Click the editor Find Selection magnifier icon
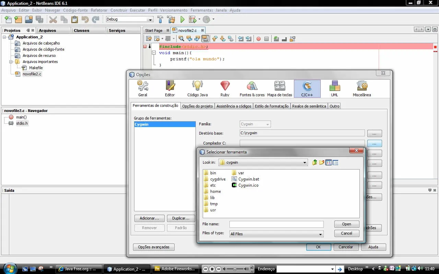 (181, 39)
